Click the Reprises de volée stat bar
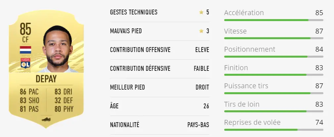Viewport: 334px width, 137px height. [x=274, y=129]
